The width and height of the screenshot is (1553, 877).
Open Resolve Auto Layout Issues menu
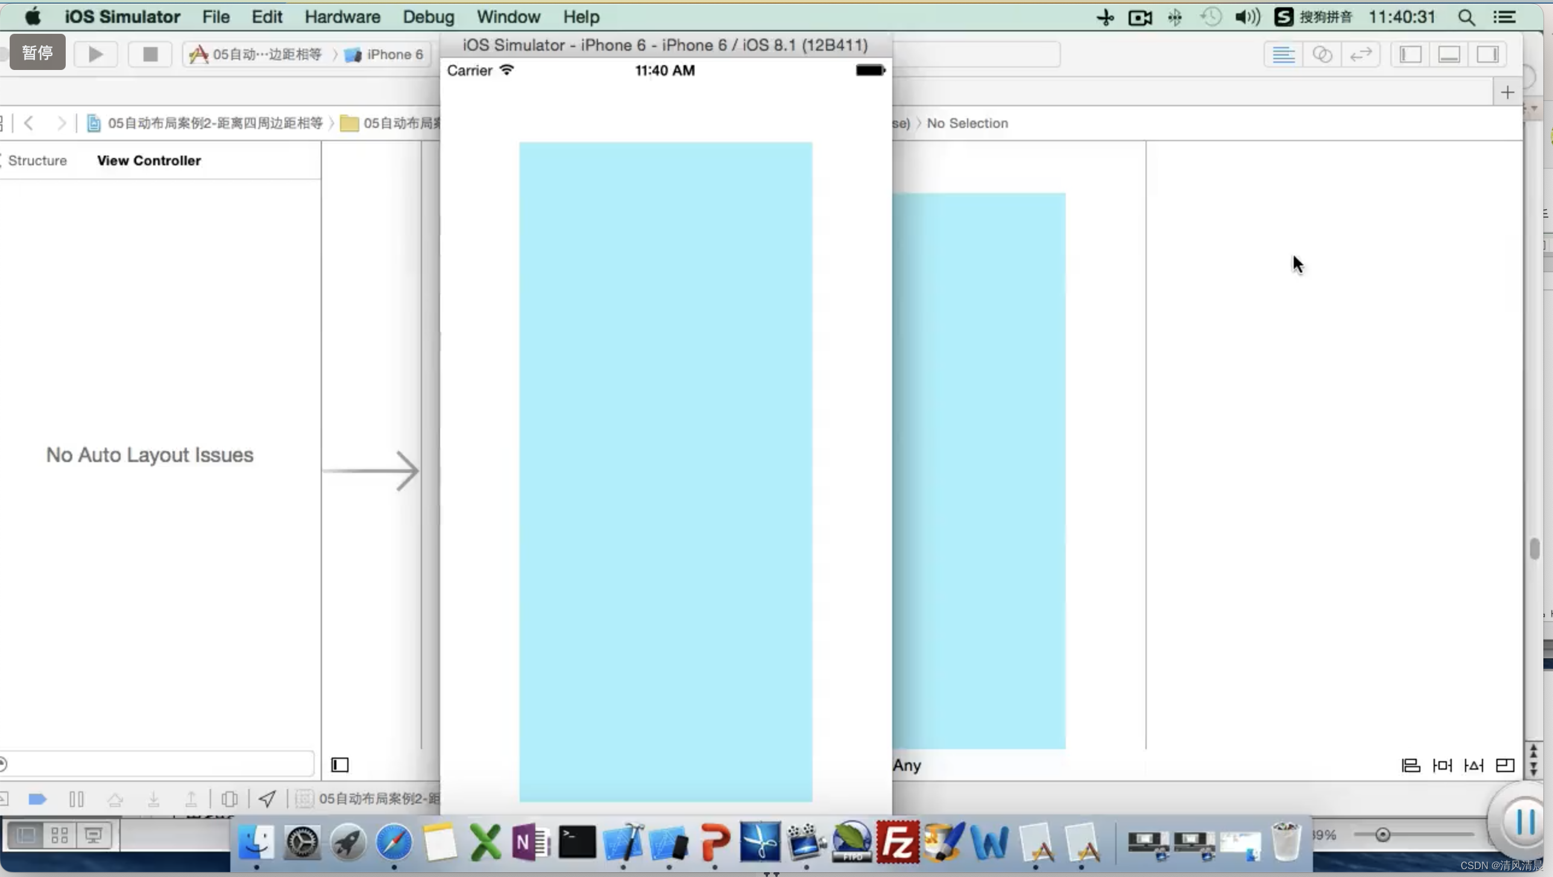click(1473, 765)
